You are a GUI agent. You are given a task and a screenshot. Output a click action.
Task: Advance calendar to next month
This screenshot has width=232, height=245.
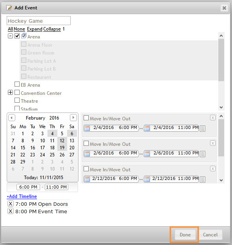[73, 118]
